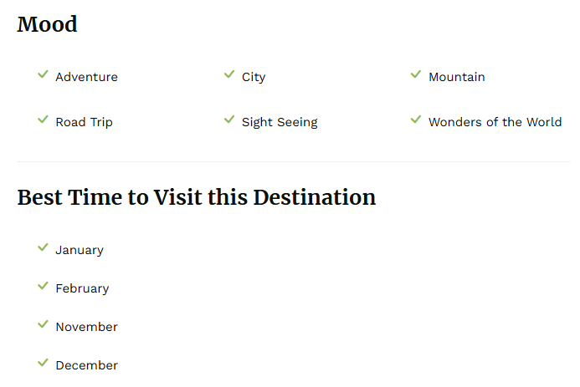
Task: Select the Road Trip mood label
Action: point(84,122)
